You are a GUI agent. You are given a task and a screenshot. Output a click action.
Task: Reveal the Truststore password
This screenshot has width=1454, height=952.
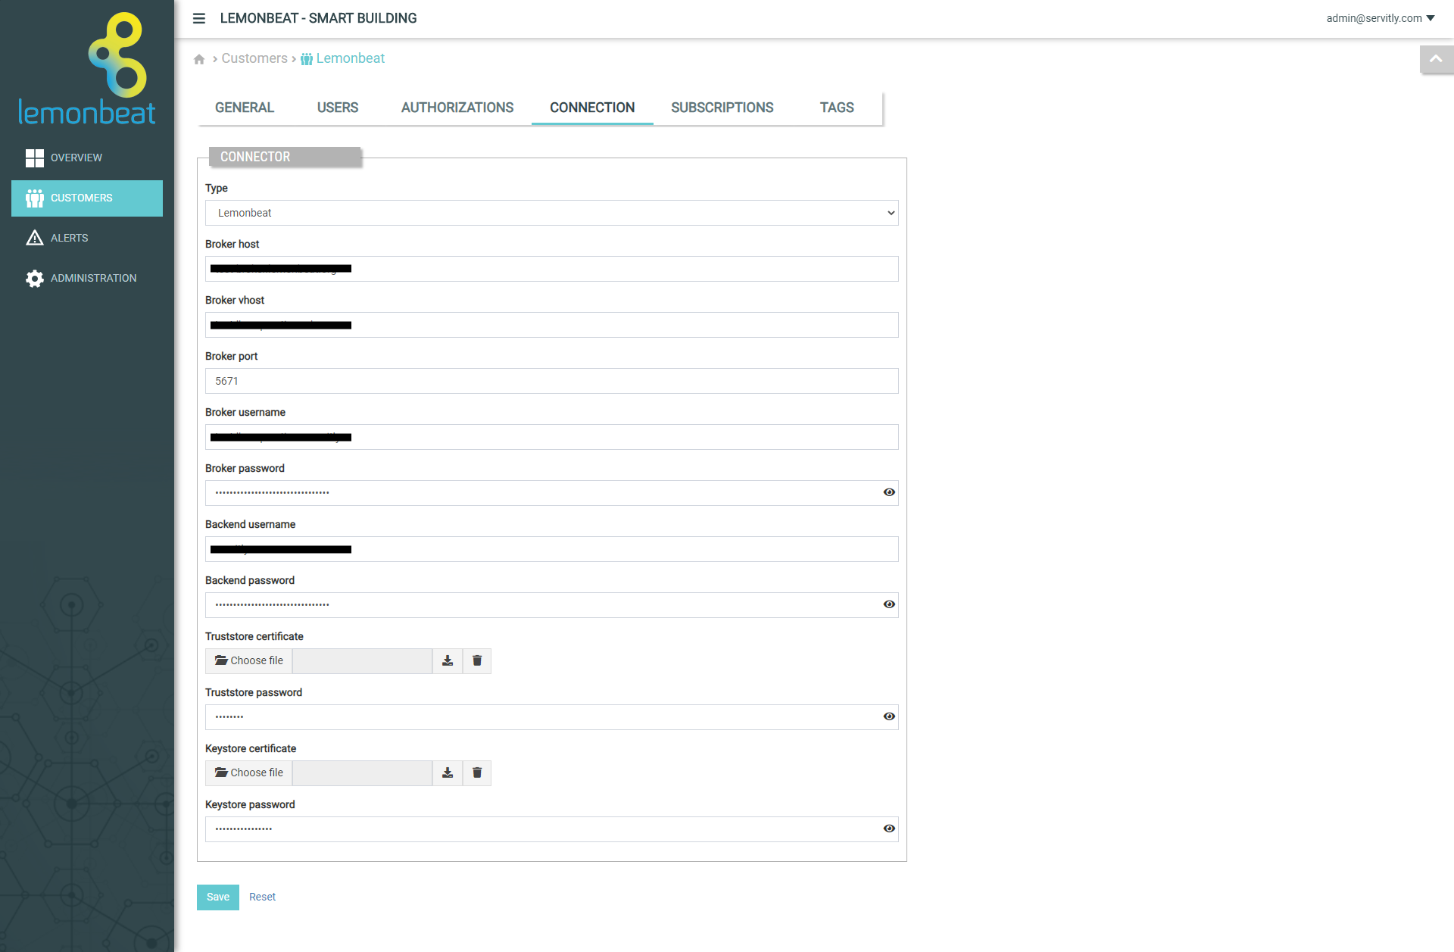[889, 716]
